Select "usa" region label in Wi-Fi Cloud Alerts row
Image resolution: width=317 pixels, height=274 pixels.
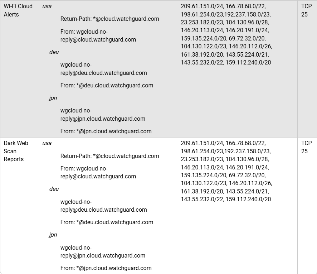pos(47,6)
